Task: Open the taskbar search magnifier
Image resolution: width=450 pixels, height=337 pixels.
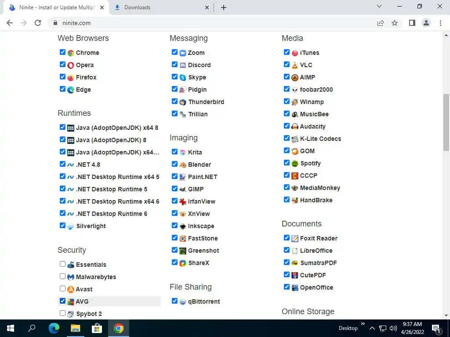Action: 32,328
